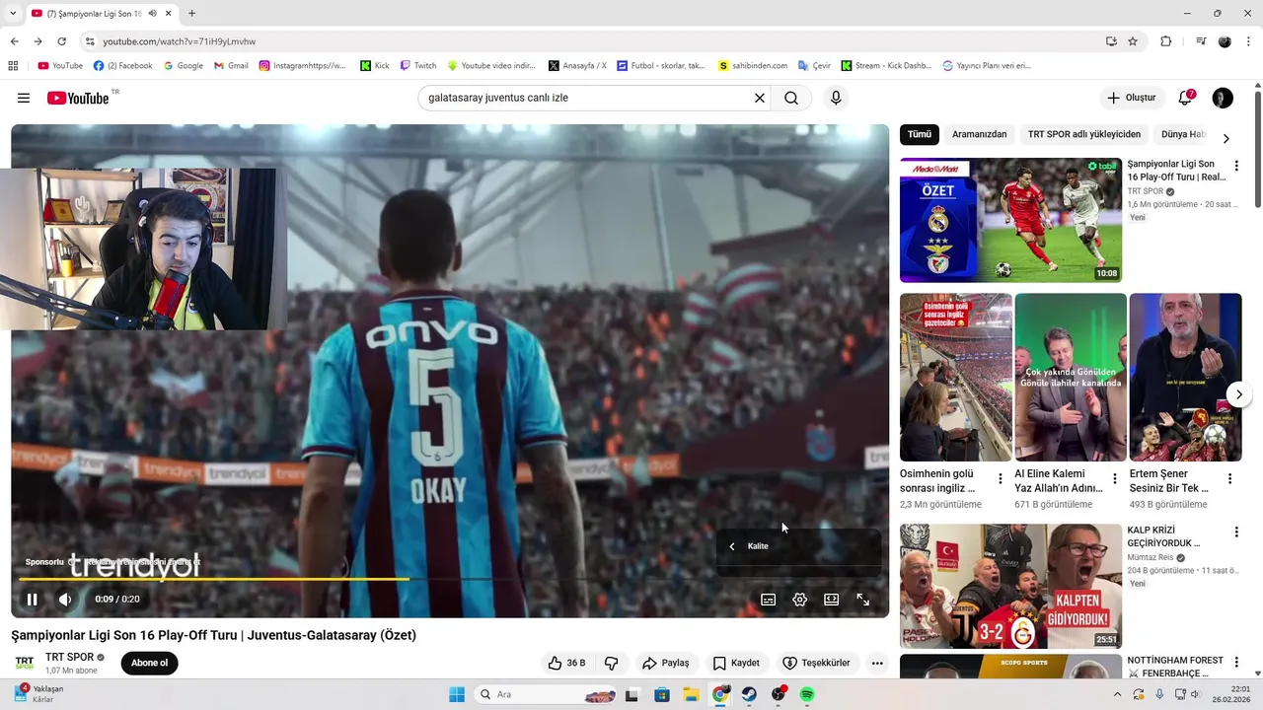
Task: Open the YouTube guide hamburger menu
Action: (24, 98)
